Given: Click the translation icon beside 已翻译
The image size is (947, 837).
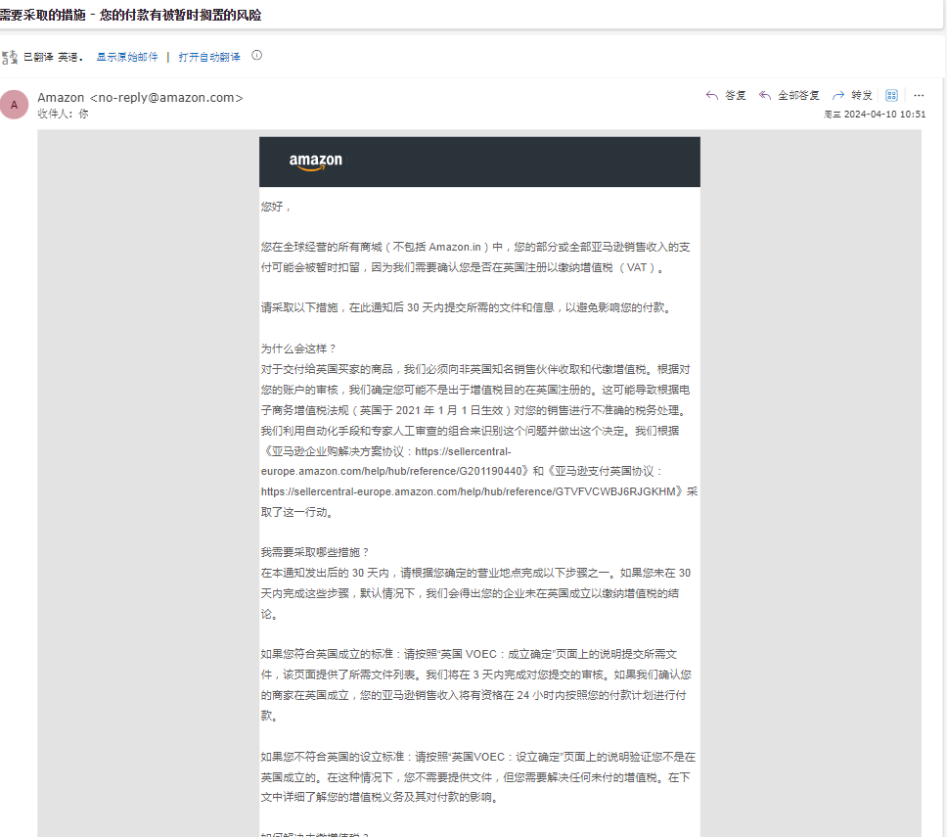Looking at the screenshot, I should point(9,58).
